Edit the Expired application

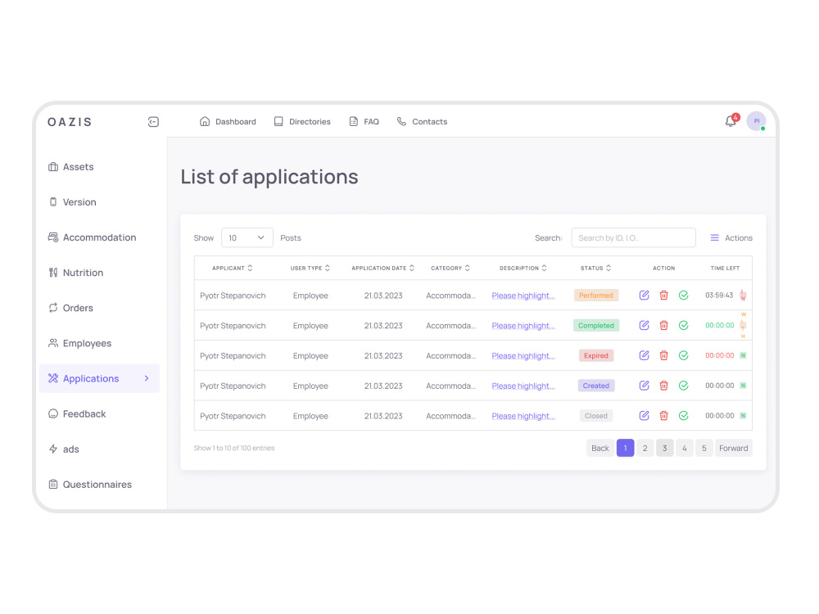(x=644, y=355)
